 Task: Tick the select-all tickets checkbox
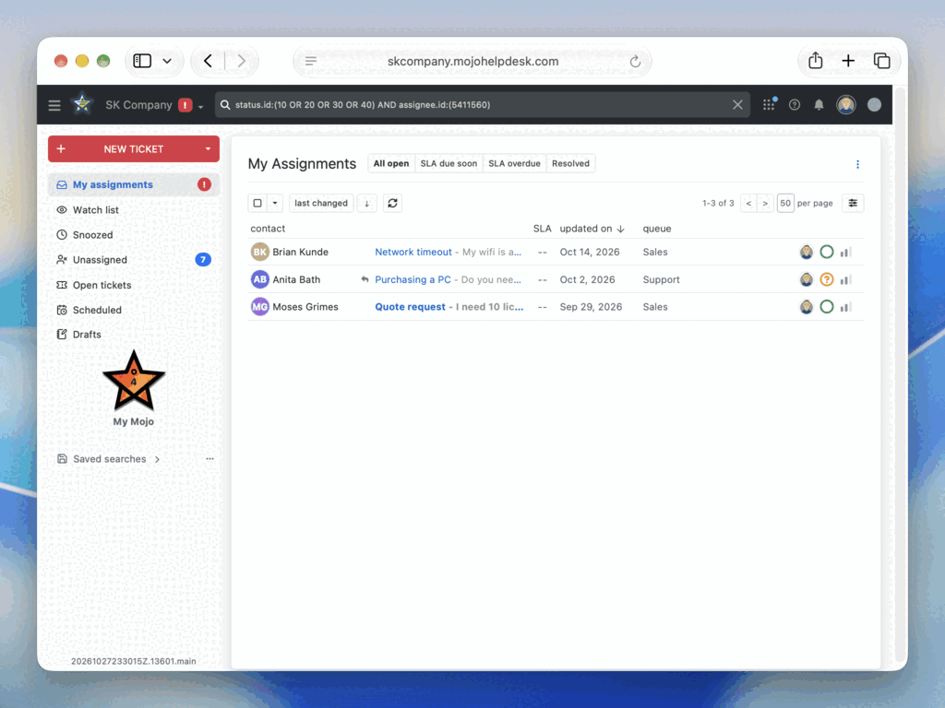[x=257, y=204]
